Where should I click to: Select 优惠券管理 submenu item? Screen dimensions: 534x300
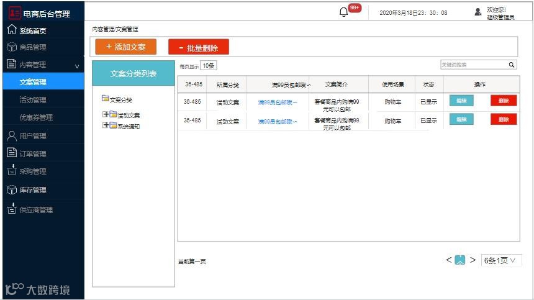point(36,117)
